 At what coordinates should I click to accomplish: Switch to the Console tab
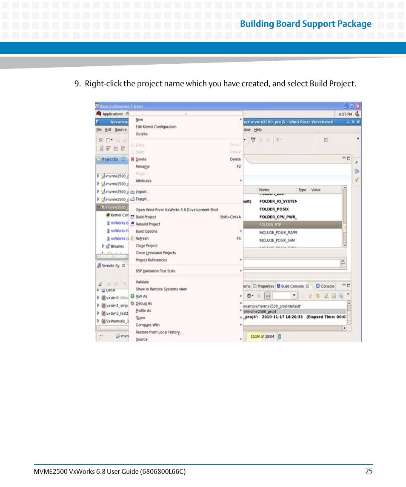pos(325,286)
